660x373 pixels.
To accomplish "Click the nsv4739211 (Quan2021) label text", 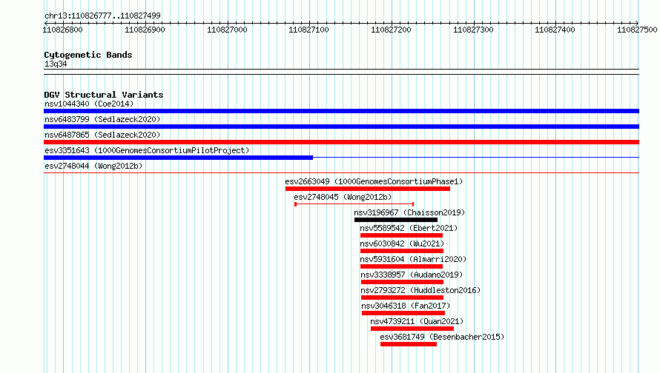I will point(417,321).
